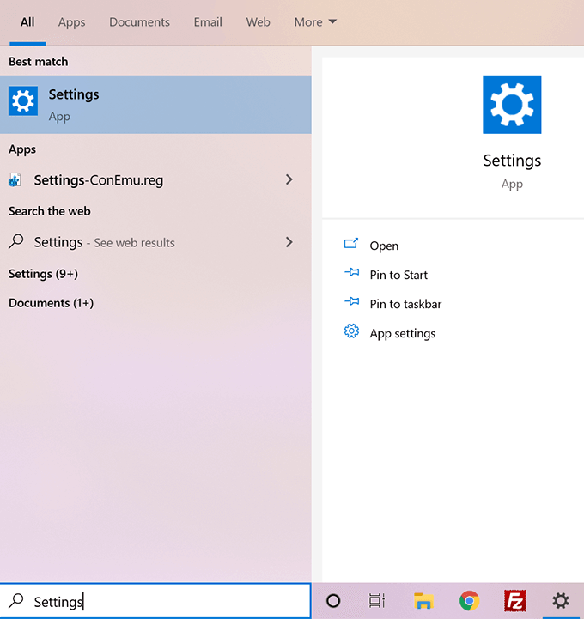Click the magnifier icon in the search box

[x=16, y=601]
